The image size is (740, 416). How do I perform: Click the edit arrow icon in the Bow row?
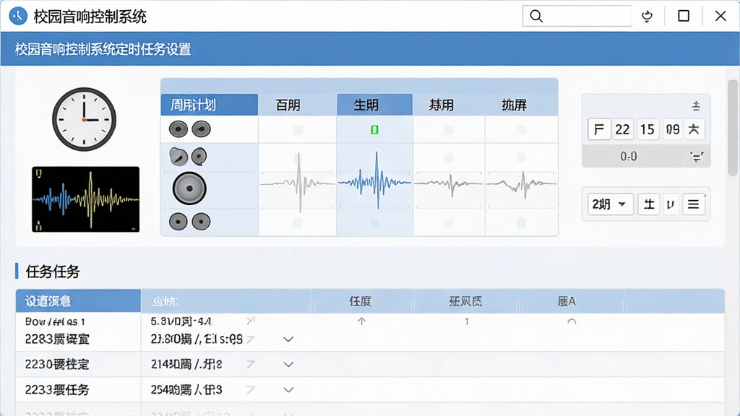click(251, 321)
